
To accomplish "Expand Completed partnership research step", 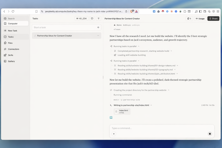I will [x=171, y=51].
